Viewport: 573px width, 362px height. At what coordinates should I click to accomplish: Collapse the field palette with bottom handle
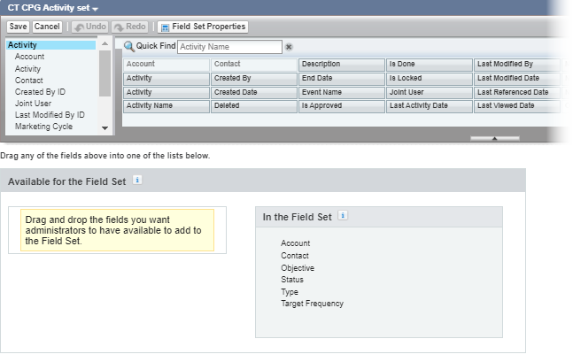(x=494, y=138)
